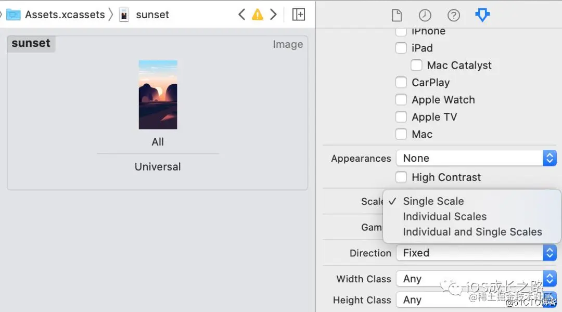Viewport: 562px width, 312px height.
Task: Go to next issue with right chevron
Action: click(273, 15)
